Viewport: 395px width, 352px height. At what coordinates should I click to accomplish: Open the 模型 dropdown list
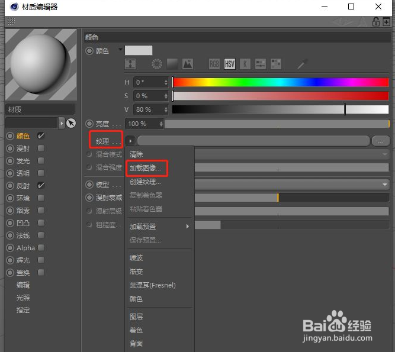click(x=292, y=185)
